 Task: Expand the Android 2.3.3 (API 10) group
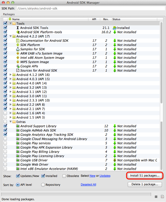click(x=10, y=100)
